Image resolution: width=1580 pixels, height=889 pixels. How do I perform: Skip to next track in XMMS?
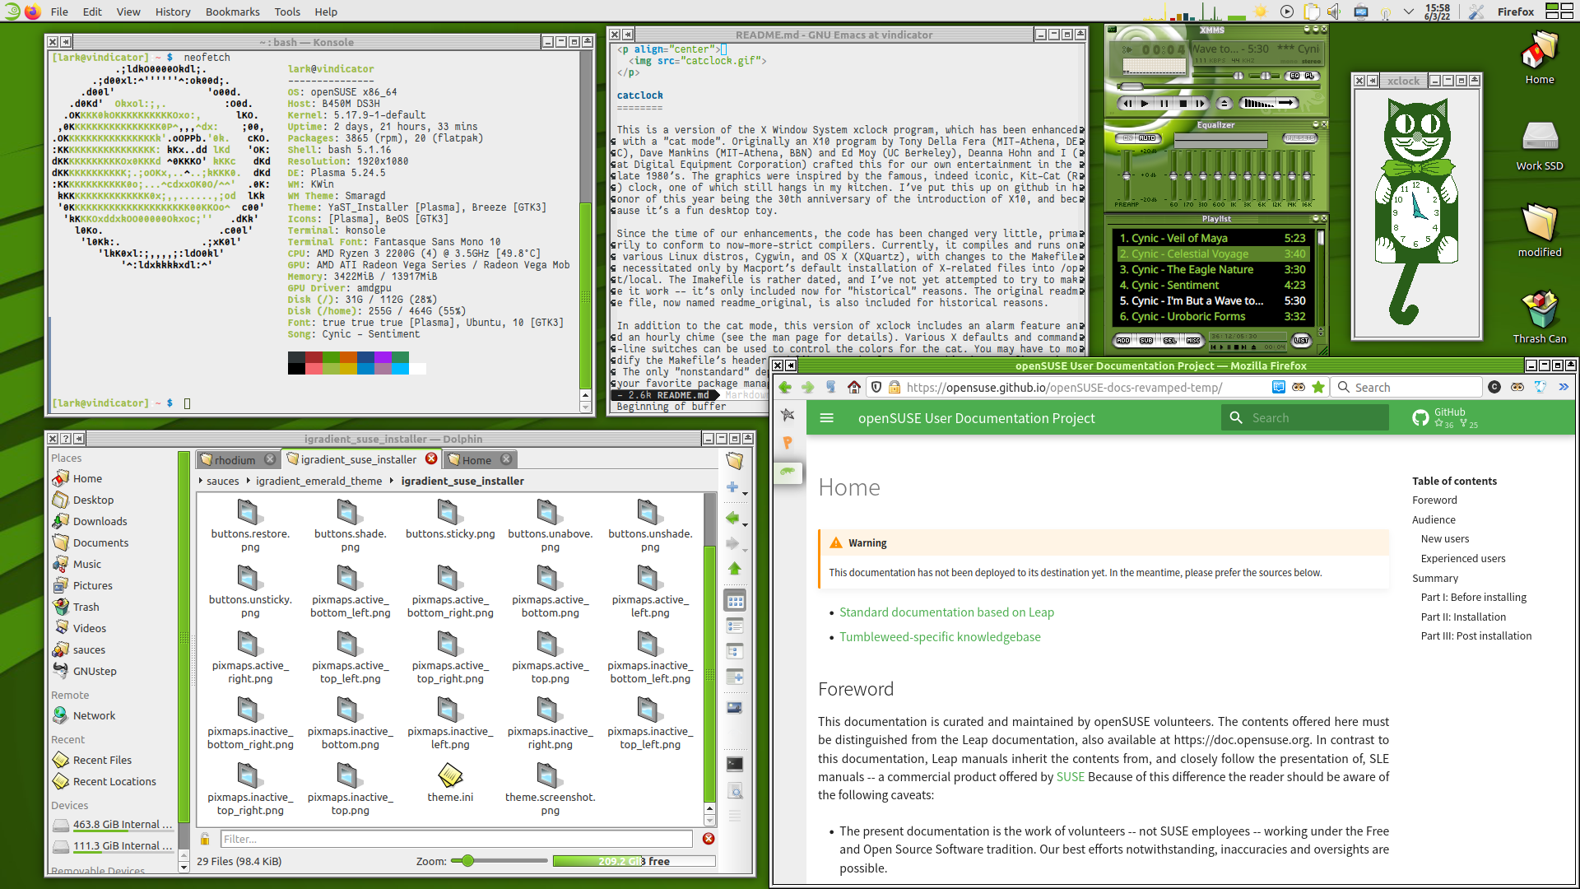[x=1201, y=103]
